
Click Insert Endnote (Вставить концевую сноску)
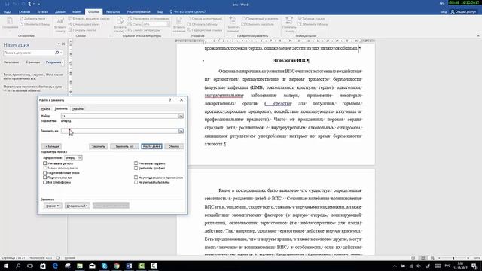point(89,19)
